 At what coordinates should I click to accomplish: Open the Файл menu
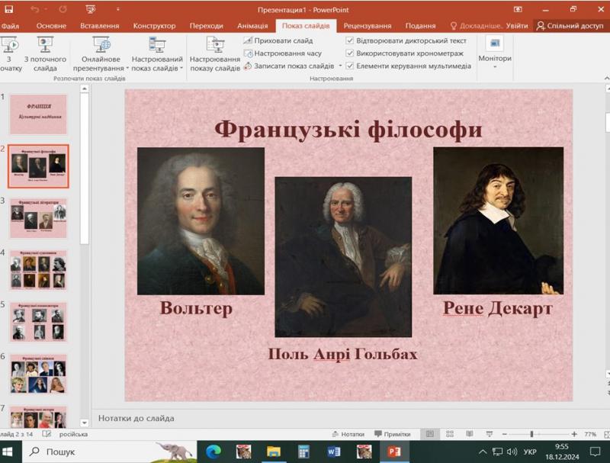coord(10,26)
